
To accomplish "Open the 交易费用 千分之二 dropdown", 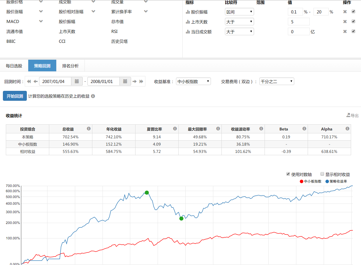I will click(x=277, y=82).
